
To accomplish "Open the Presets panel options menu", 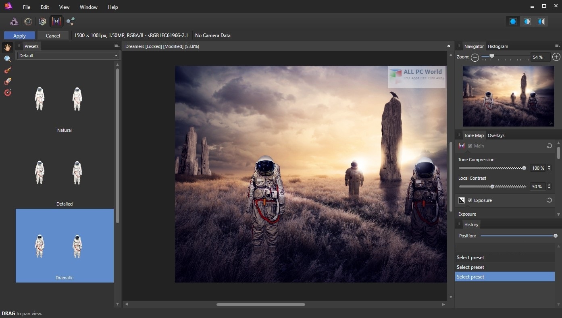I will tap(116, 46).
